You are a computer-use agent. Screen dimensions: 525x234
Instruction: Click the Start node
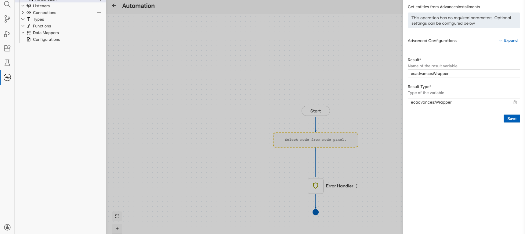coord(316,111)
